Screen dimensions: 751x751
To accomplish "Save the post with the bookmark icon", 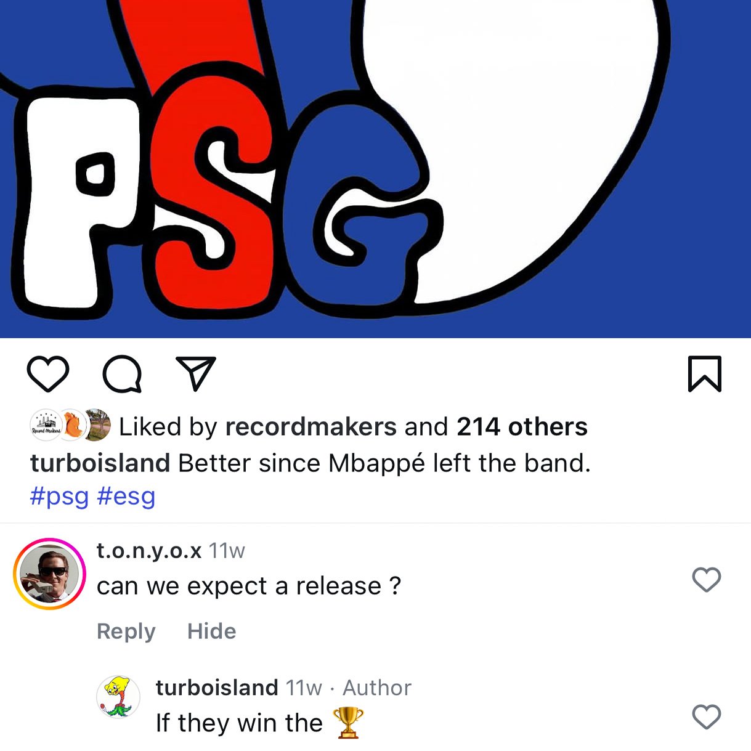I will point(704,374).
